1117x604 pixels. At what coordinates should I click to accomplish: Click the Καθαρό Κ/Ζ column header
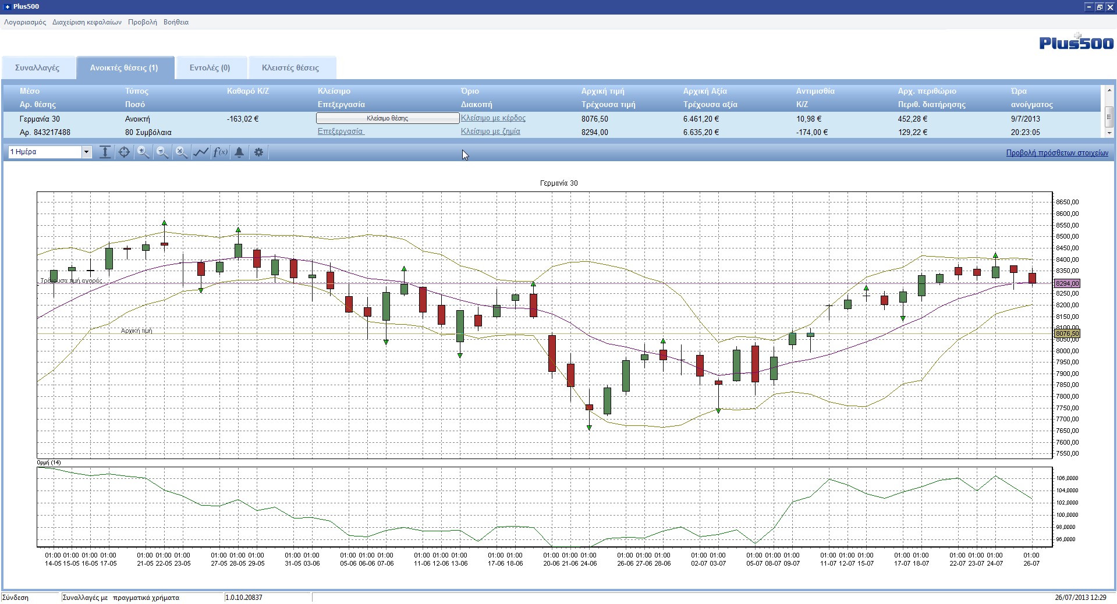coord(248,91)
